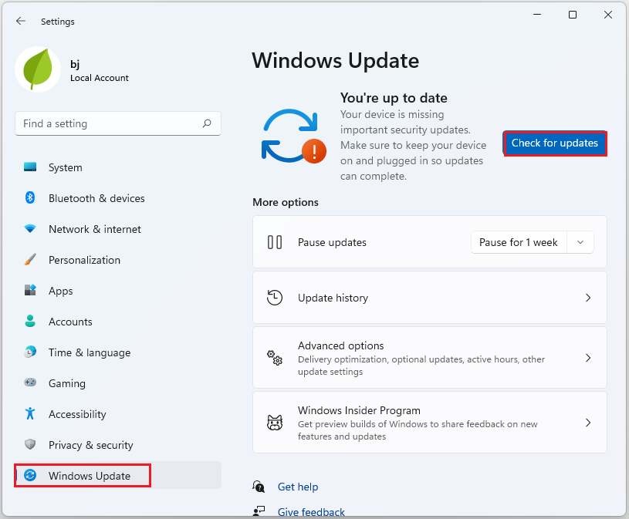
Task: Open Time & language settings
Action: [x=118, y=352]
